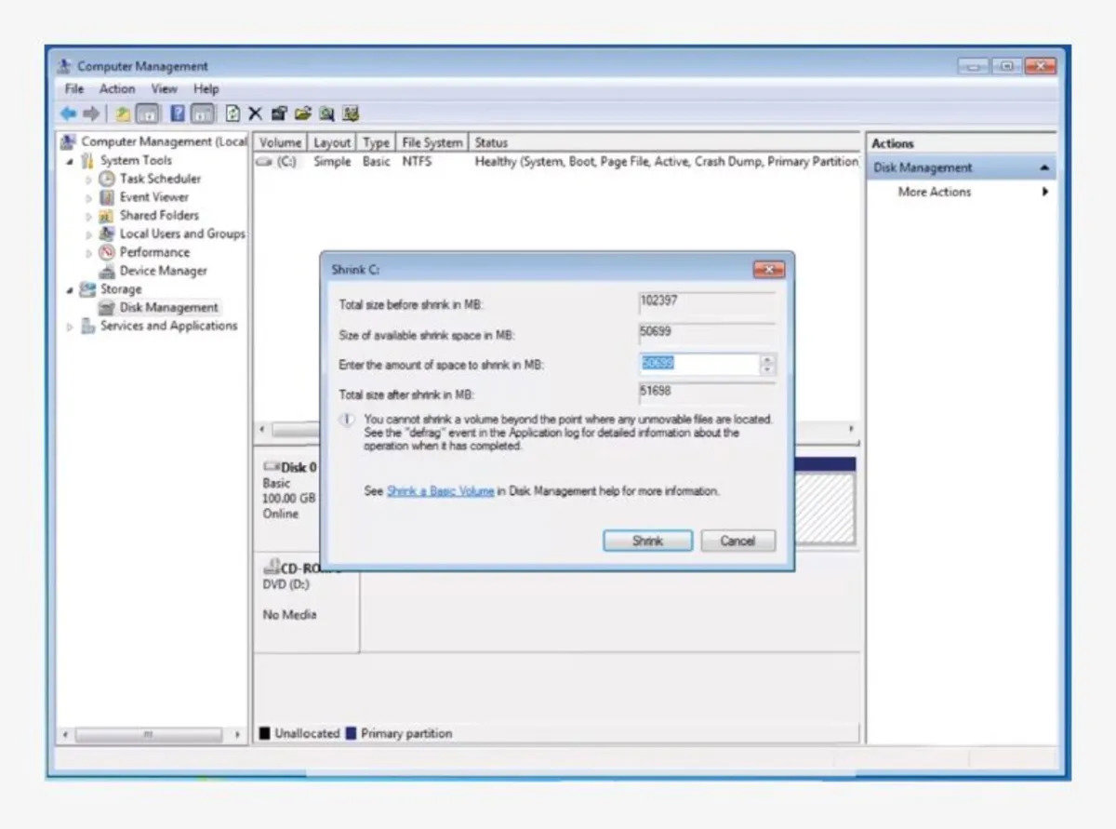Click the File System column header

point(432,142)
